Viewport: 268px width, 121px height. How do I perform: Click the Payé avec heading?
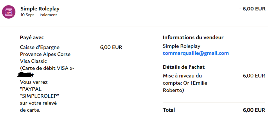pos(32,37)
